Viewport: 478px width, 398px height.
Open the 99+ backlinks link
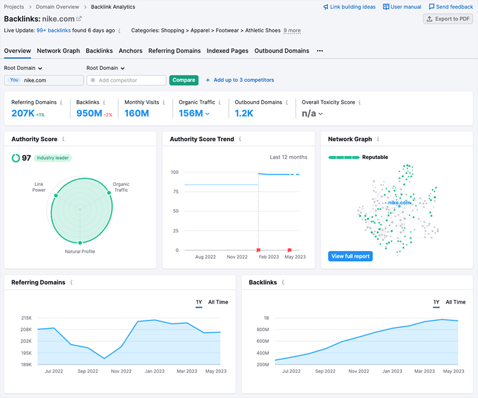tap(54, 30)
